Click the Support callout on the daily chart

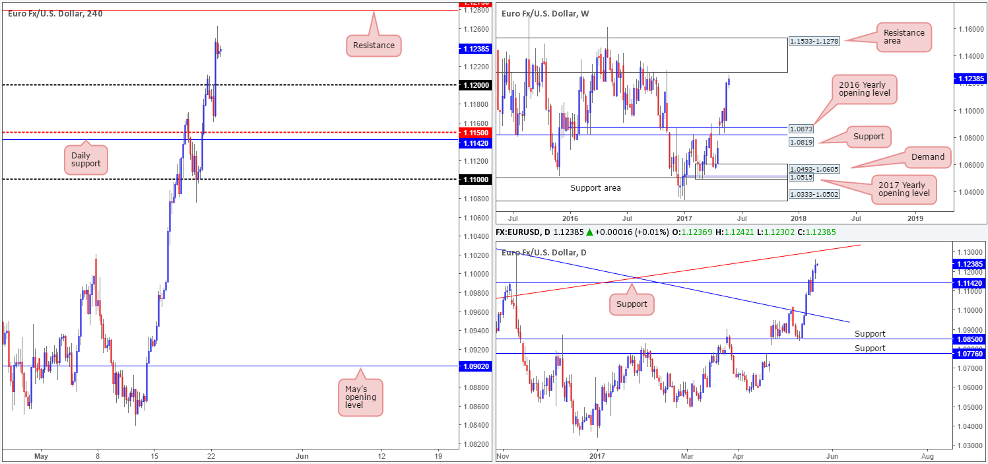pos(632,305)
